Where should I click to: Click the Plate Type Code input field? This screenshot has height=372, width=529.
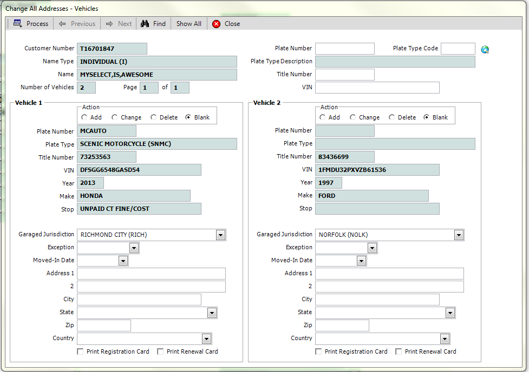[x=458, y=49]
